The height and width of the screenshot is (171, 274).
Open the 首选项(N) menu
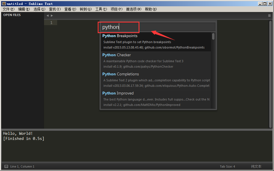(134, 9)
